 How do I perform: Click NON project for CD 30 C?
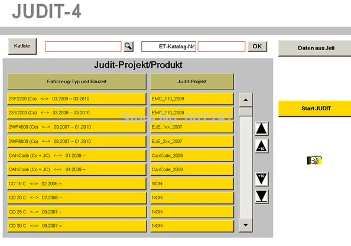(192, 226)
